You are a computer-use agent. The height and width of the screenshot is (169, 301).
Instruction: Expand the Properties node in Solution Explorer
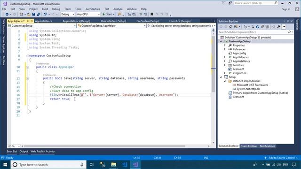point(225,46)
